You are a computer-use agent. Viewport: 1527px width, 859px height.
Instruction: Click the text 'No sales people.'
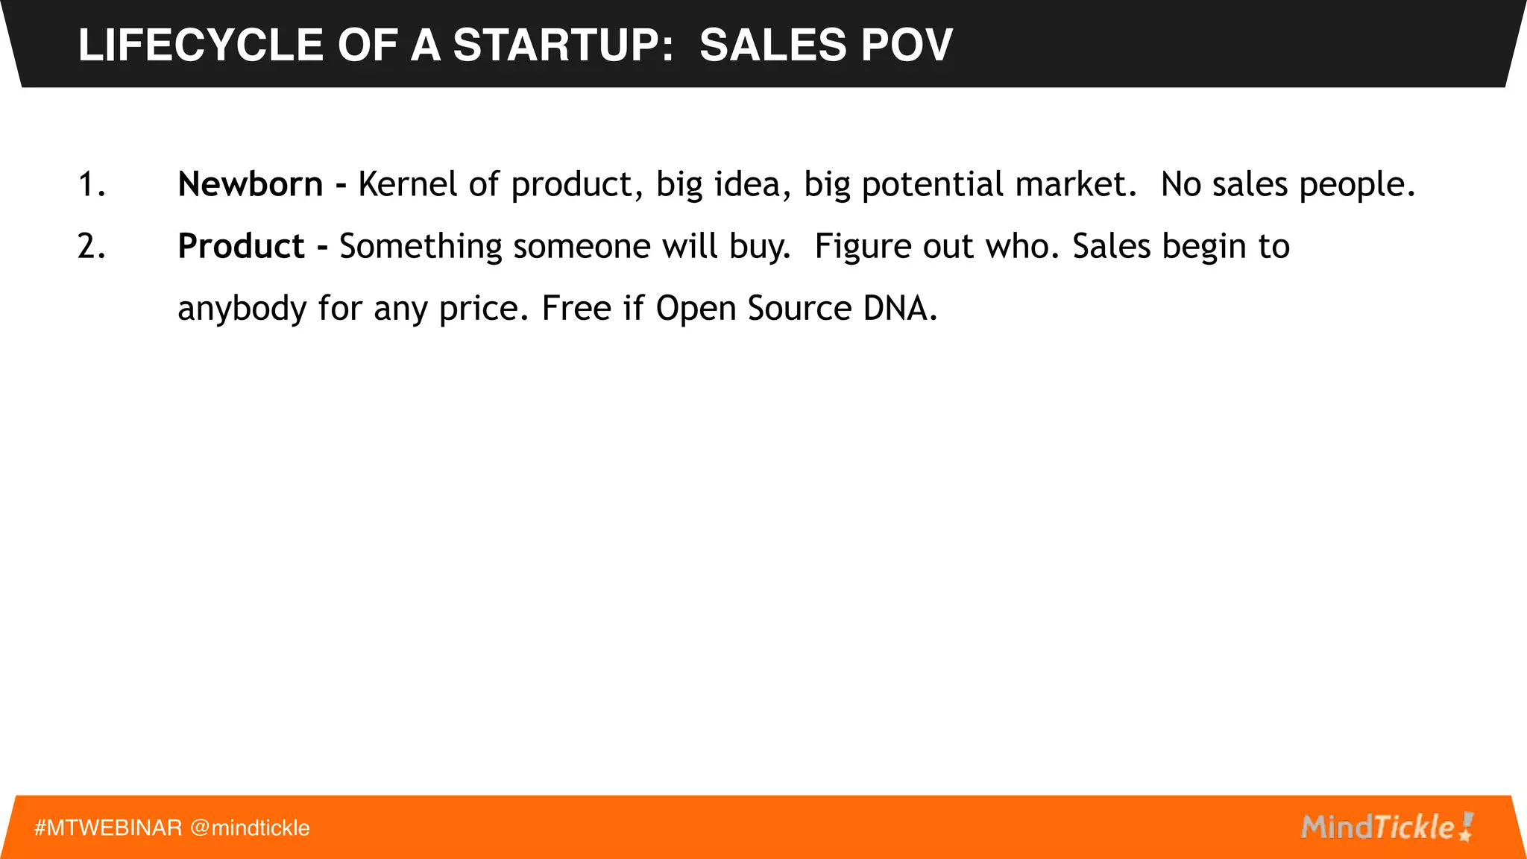(x=1288, y=184)
